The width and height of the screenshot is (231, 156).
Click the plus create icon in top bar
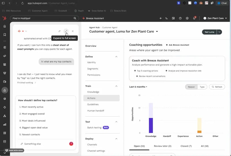pos(161,18)
